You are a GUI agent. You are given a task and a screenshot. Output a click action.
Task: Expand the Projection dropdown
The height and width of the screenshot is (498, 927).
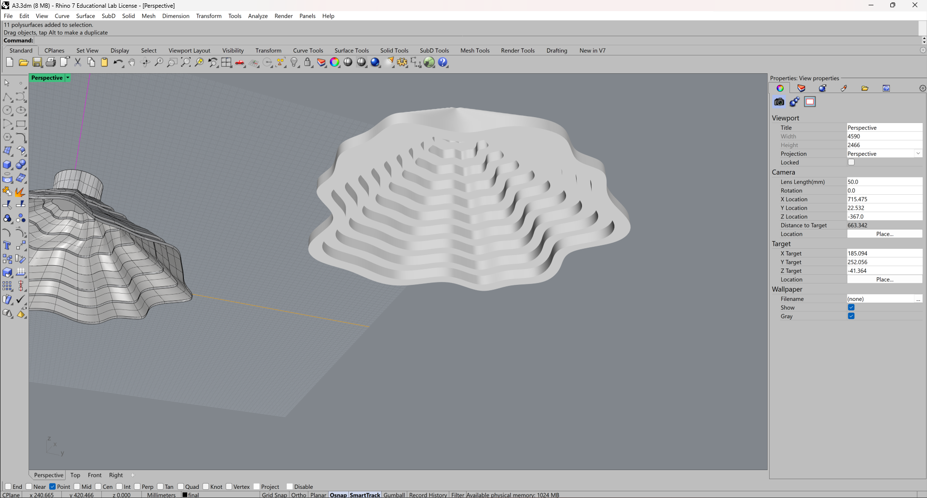click(918, 154)
